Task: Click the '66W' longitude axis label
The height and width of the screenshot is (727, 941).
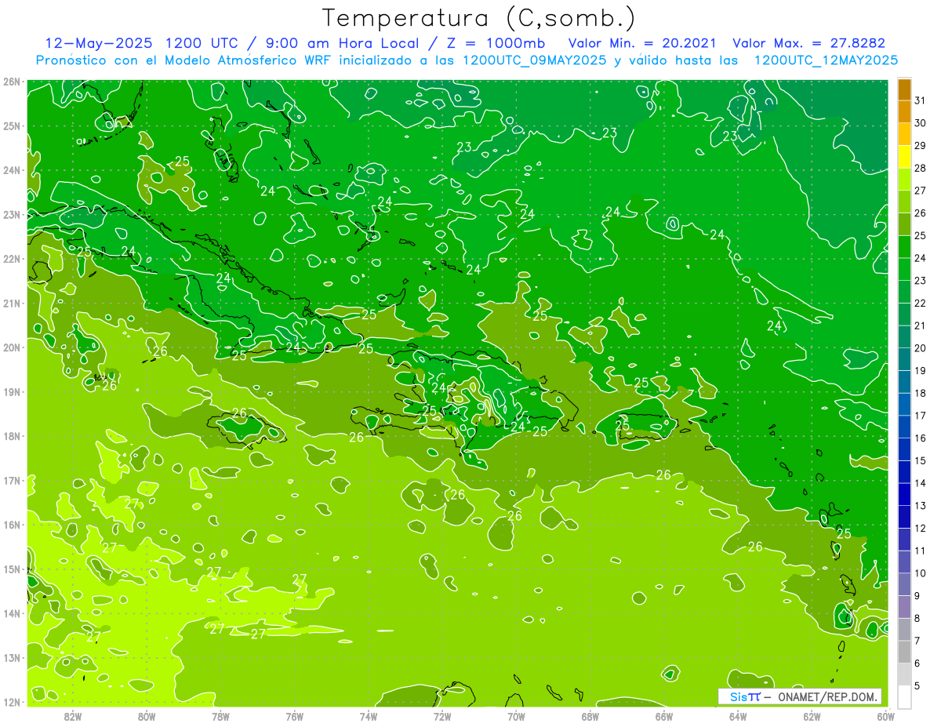Action: (664, 716)
